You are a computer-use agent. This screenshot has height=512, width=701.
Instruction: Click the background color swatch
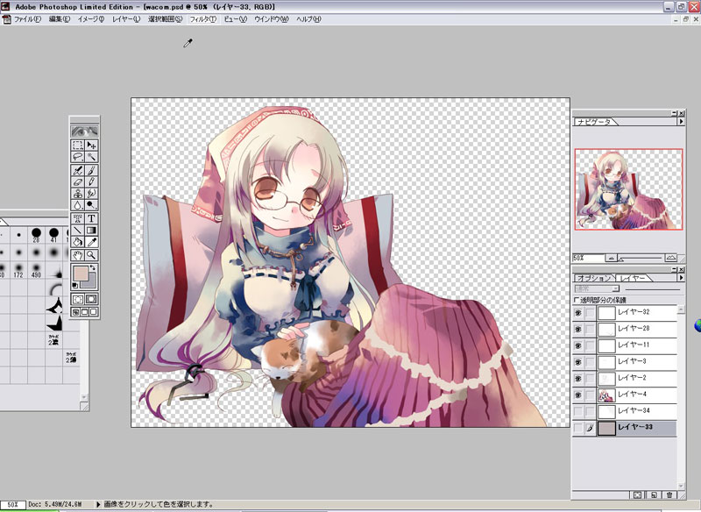point(91,282)
